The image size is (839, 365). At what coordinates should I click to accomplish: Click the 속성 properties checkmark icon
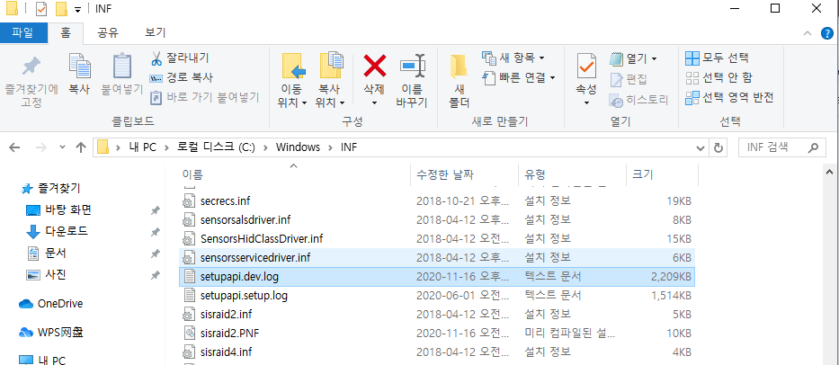[586, 66]
